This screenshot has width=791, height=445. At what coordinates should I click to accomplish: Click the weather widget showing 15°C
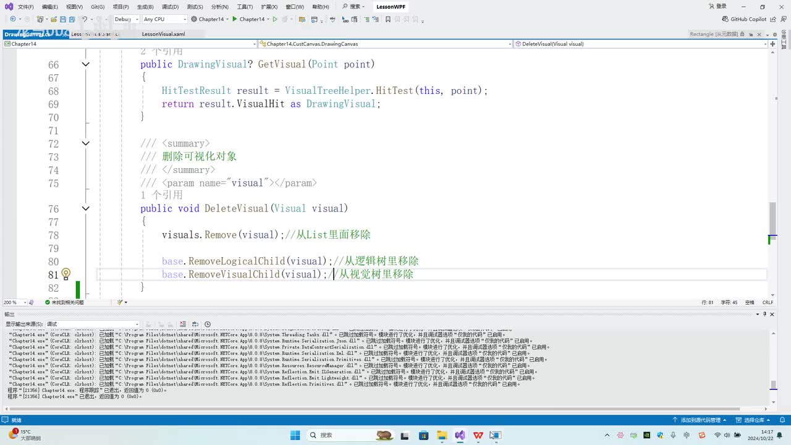[25, 435]
